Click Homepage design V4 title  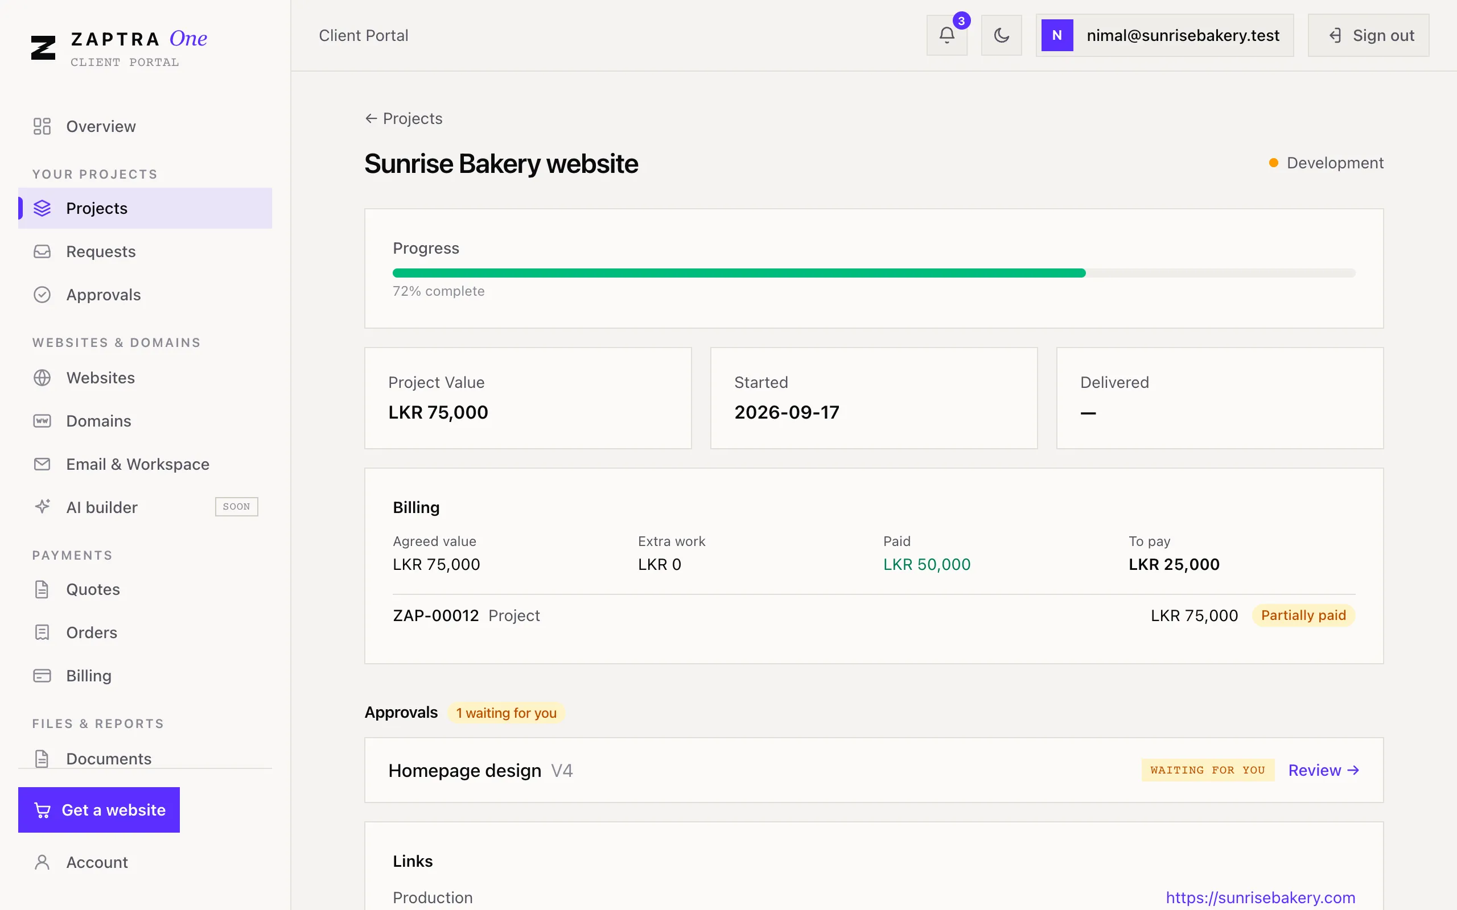click(x=480, y=770)
